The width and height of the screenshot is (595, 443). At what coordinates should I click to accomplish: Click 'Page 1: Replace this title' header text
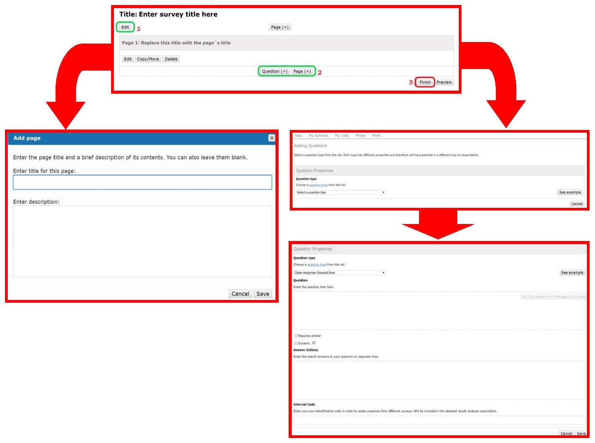176,43
